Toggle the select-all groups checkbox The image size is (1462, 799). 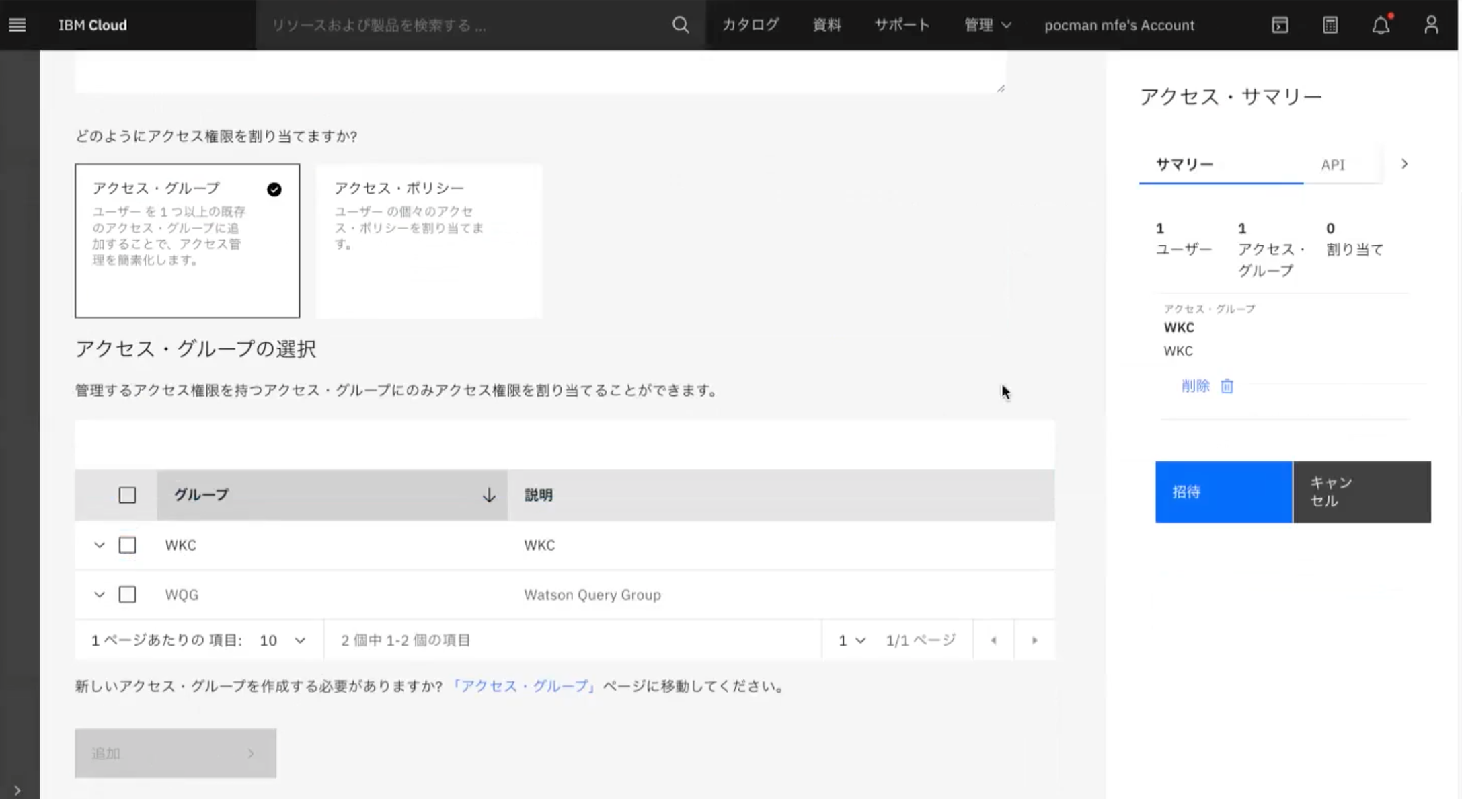coord(127,495)
